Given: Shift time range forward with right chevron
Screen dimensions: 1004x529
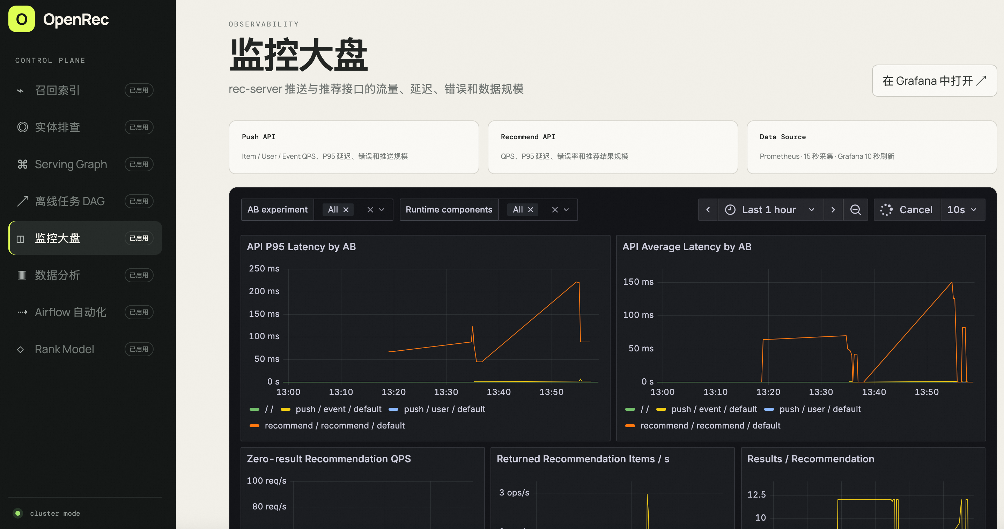Looking at the screenshot, I should click(833, 210).
